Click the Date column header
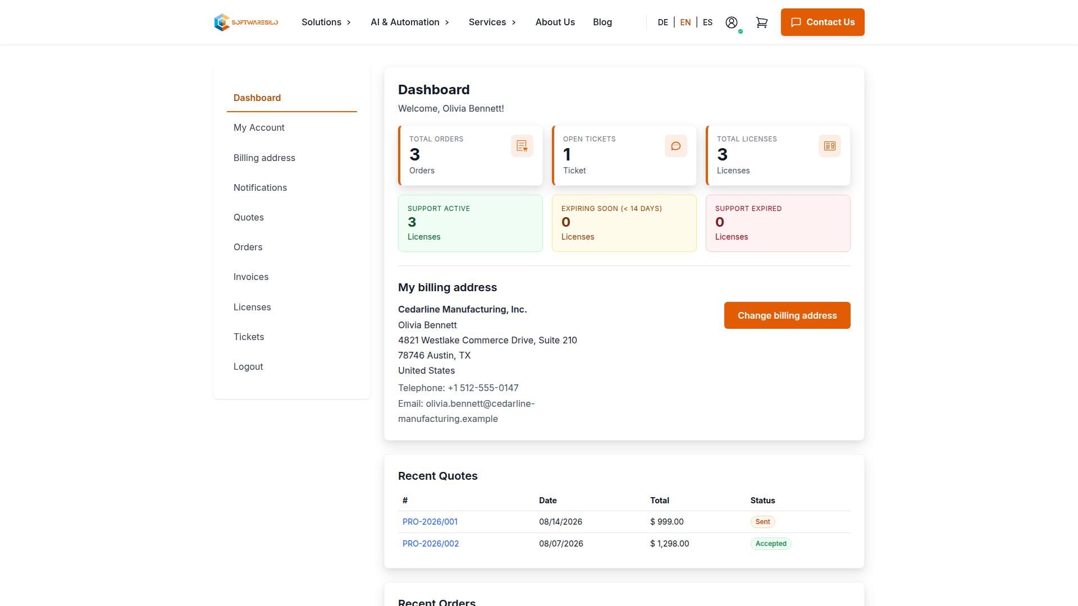This screenshot has width=1078, height=606. (548, 501)
